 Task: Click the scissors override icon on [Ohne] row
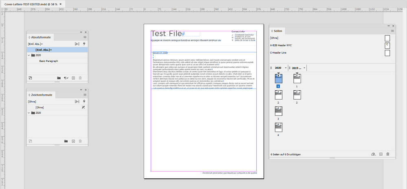click(x=84, y=107)
